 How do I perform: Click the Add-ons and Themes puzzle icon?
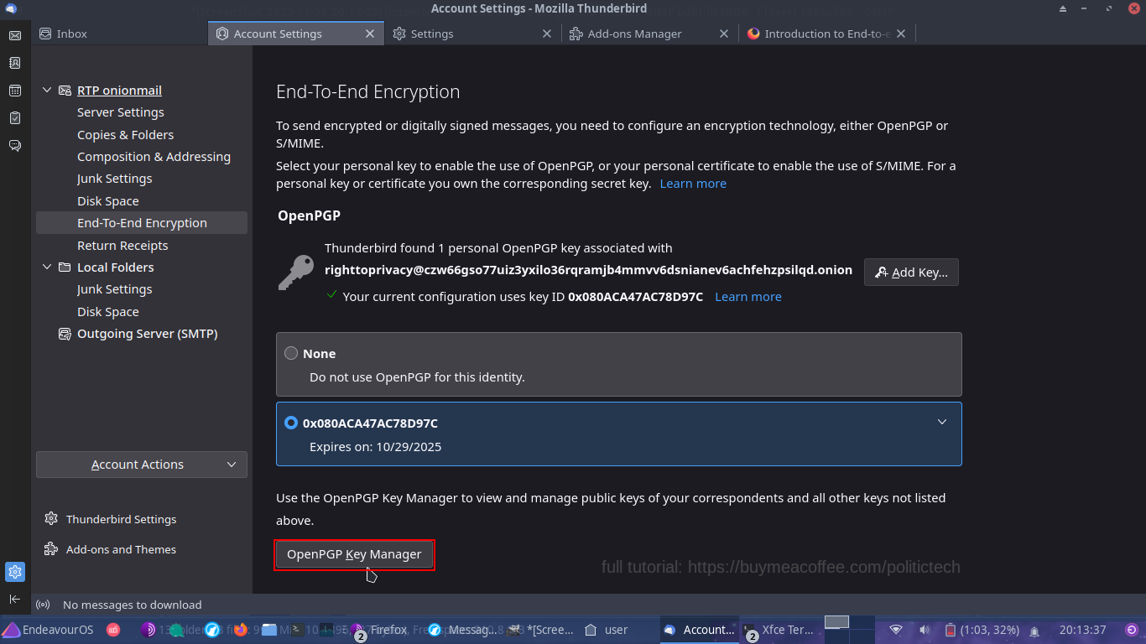[x=51, y=549]
